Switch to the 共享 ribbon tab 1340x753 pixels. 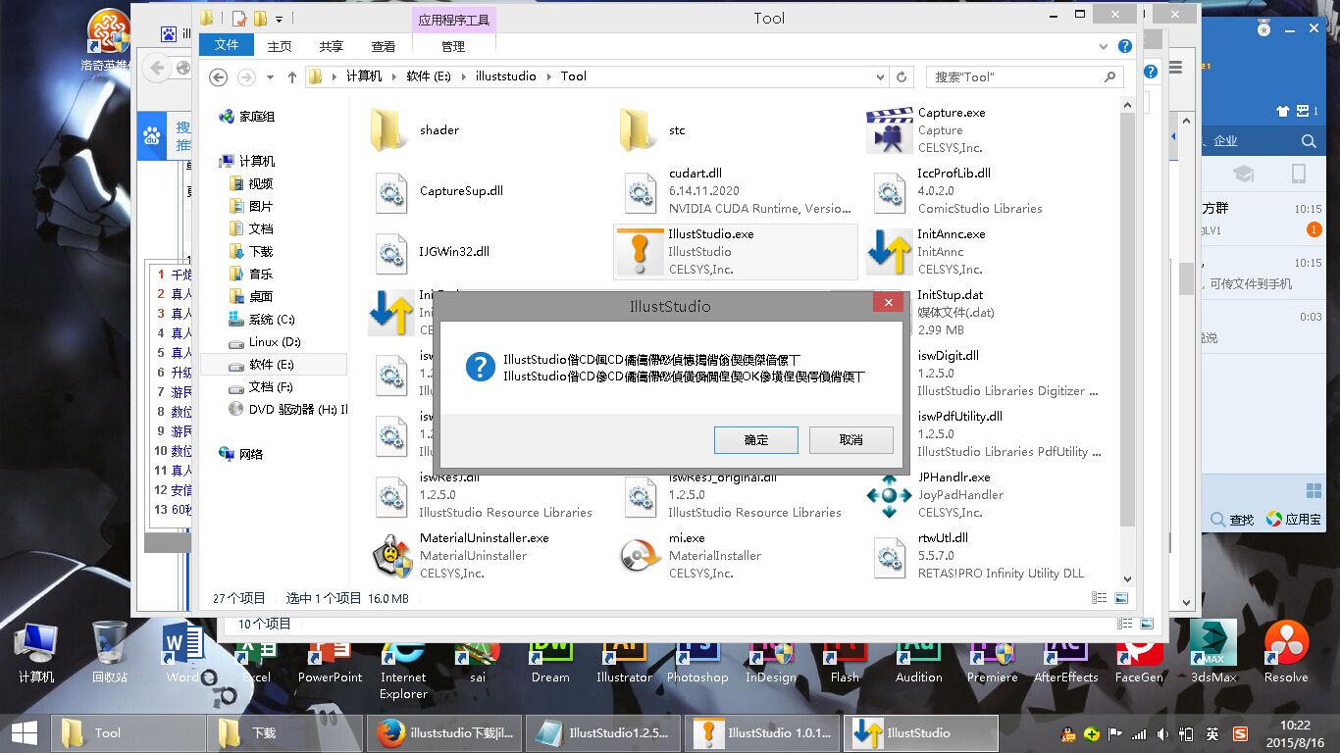pos(332,46)
